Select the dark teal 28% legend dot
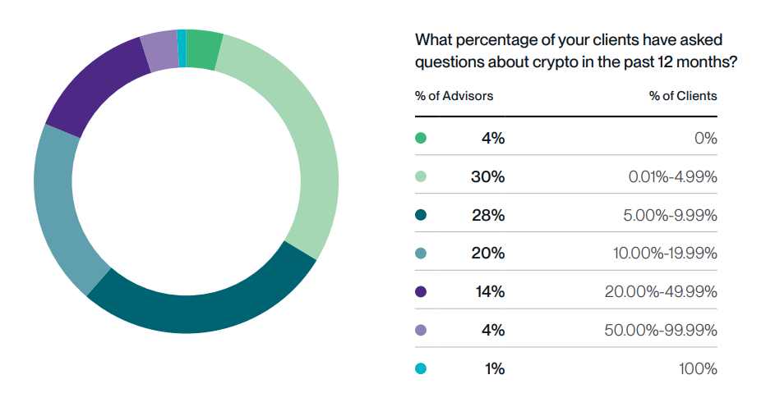 point(421,215)
